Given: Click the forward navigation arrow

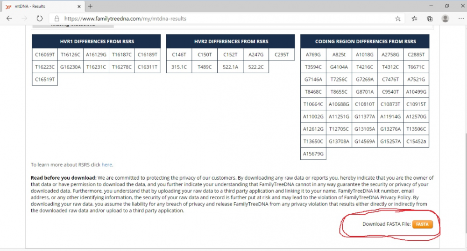Looking at the screenshot, I should [24, 19].
